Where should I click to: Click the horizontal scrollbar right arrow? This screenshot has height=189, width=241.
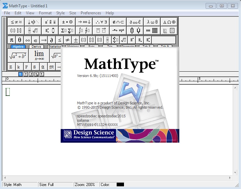[x=230, y=178]
